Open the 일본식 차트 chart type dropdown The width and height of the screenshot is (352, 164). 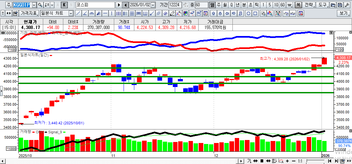(x=71, y=13)
